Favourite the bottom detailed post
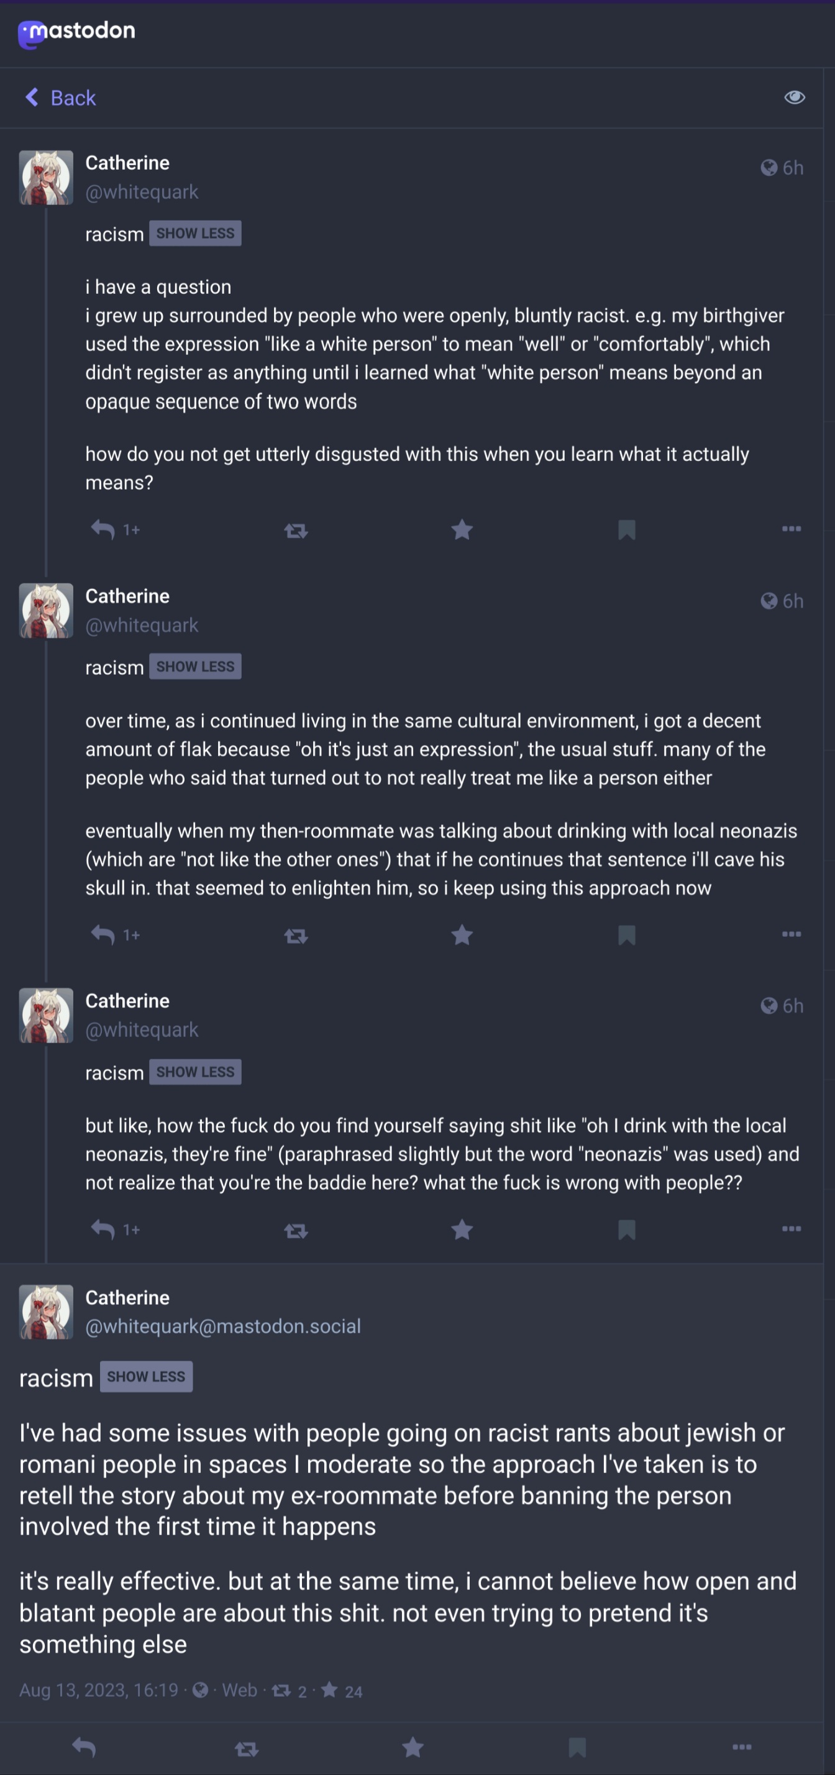Screen dimensions: 835x1775 pyautogui.click(x=413, y=1747)
